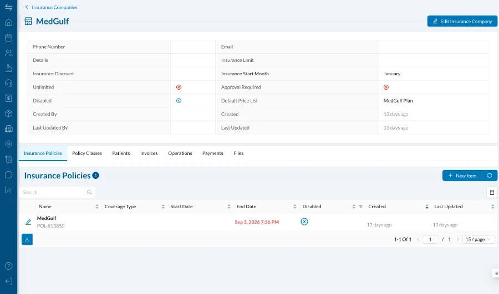Collapse the sidebar with the arrows icon

point(8,7)
